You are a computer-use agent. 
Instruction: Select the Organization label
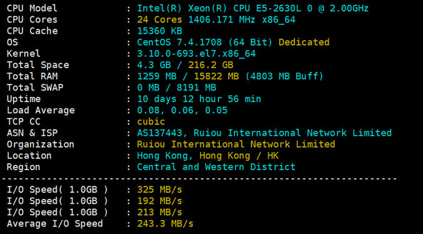point(41,145)
